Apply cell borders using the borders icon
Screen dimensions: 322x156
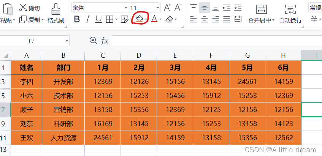109,19
